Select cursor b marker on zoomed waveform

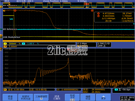(92, 11)
